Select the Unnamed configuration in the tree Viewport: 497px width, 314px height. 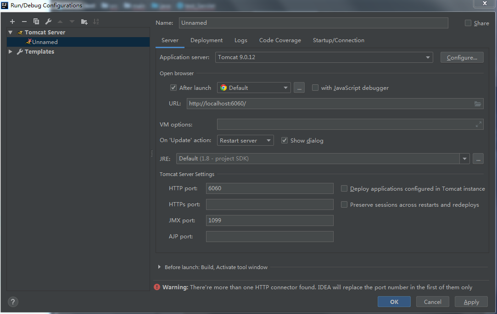(x=78, y=42)
